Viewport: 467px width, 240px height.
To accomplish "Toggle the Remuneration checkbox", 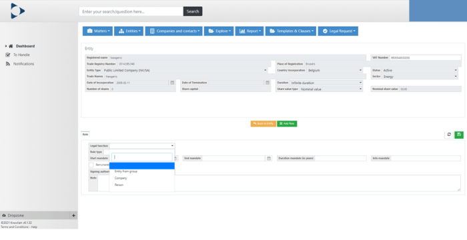I will (91, 165).
